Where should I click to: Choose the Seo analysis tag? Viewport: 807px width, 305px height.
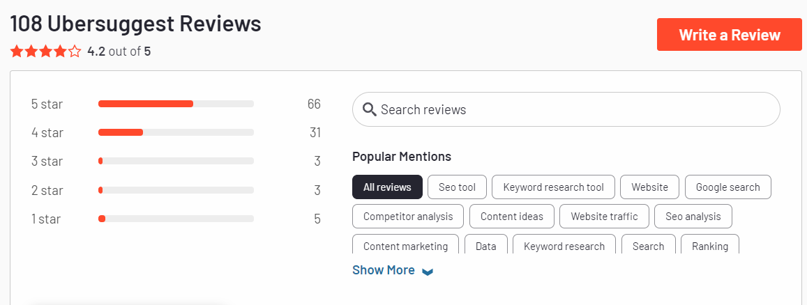coord(693,216)
